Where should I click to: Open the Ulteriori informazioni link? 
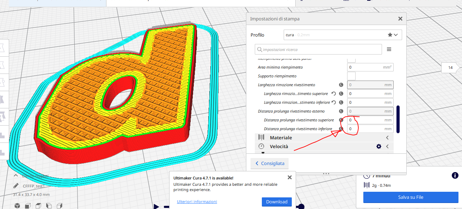coord(197,202)
